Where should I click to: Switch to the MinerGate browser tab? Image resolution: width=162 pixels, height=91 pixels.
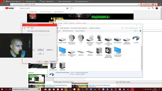[x=47, y=2]
